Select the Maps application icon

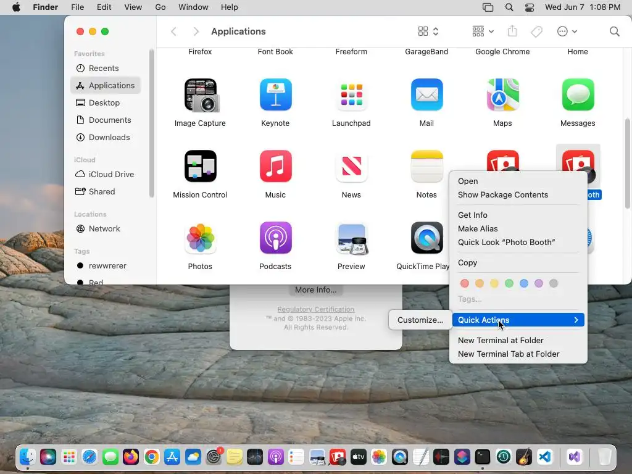(502, 94)
